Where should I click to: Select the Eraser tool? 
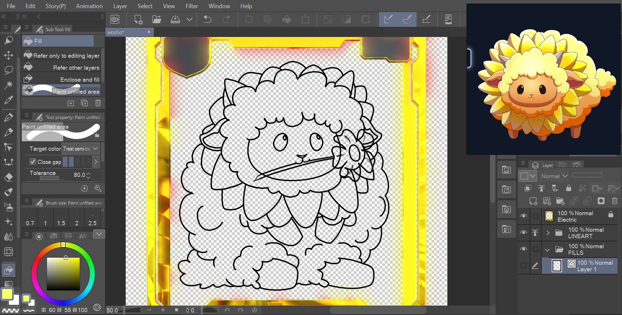[8, 177]
